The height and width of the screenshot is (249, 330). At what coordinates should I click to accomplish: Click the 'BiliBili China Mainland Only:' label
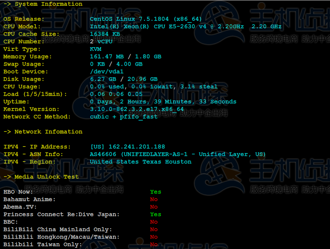(58, 230)
